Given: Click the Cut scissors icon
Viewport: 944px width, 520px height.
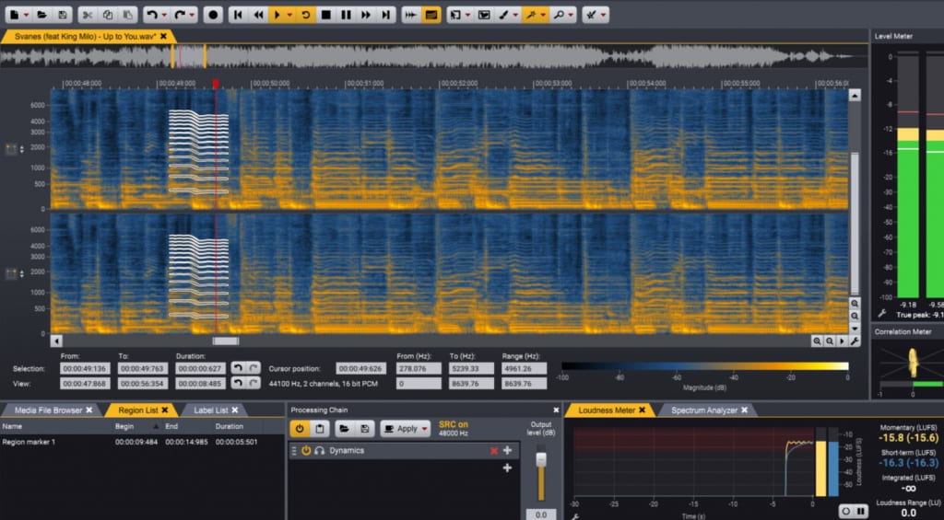Looking at the screenshot, I should pos(86,15).
